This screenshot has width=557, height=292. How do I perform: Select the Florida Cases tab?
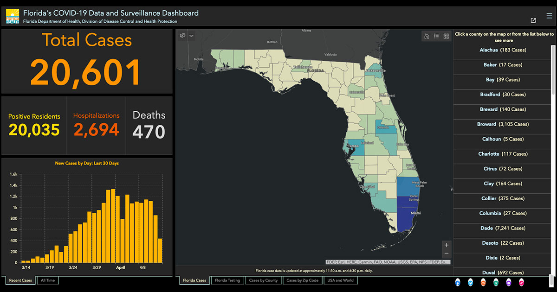point(194,280)
